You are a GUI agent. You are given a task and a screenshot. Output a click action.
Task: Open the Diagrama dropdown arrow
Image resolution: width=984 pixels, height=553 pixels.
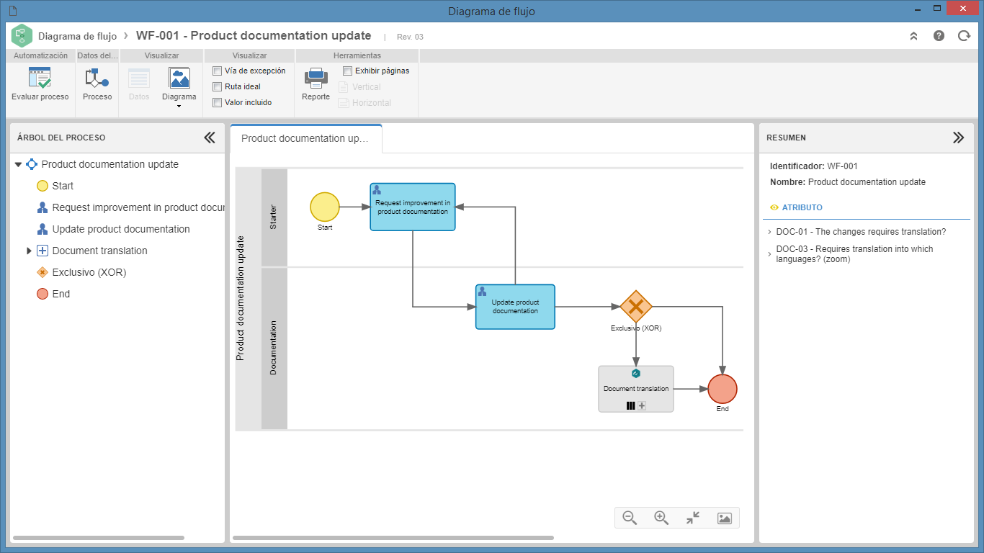tap(179, 107)
